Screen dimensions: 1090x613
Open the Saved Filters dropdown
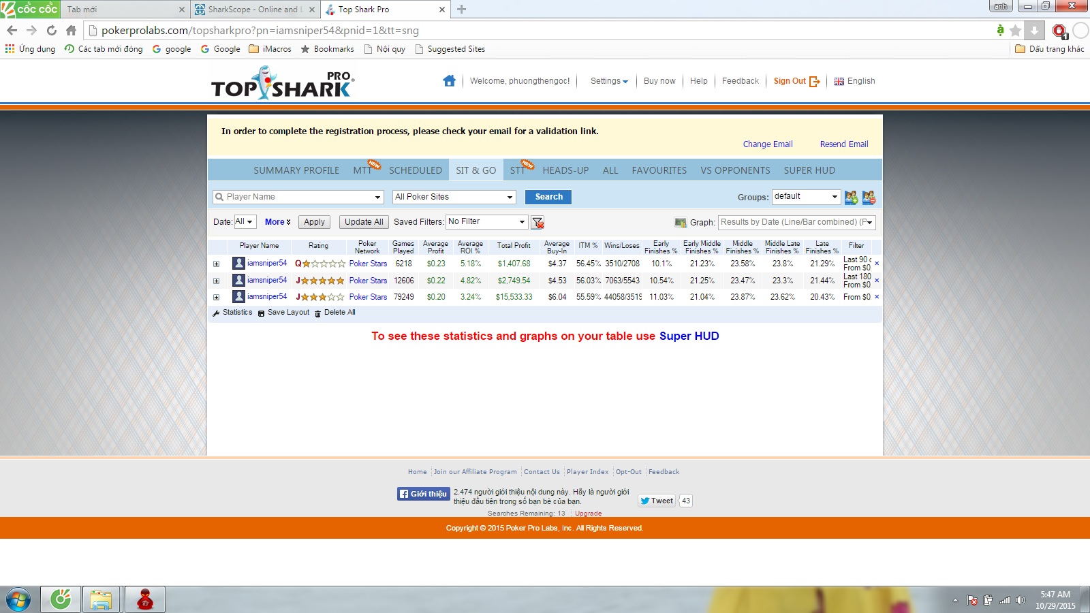(487, 222)
